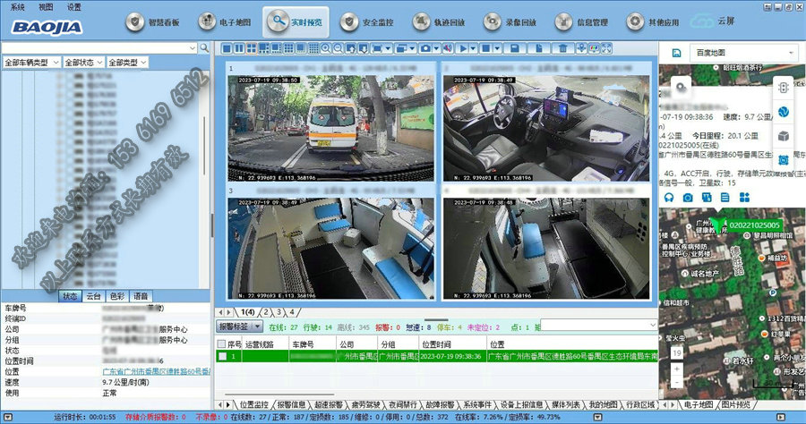
Task: Open the 百度地图 map source dropdown
Action: pyautogui.click(x=745, y=54)
